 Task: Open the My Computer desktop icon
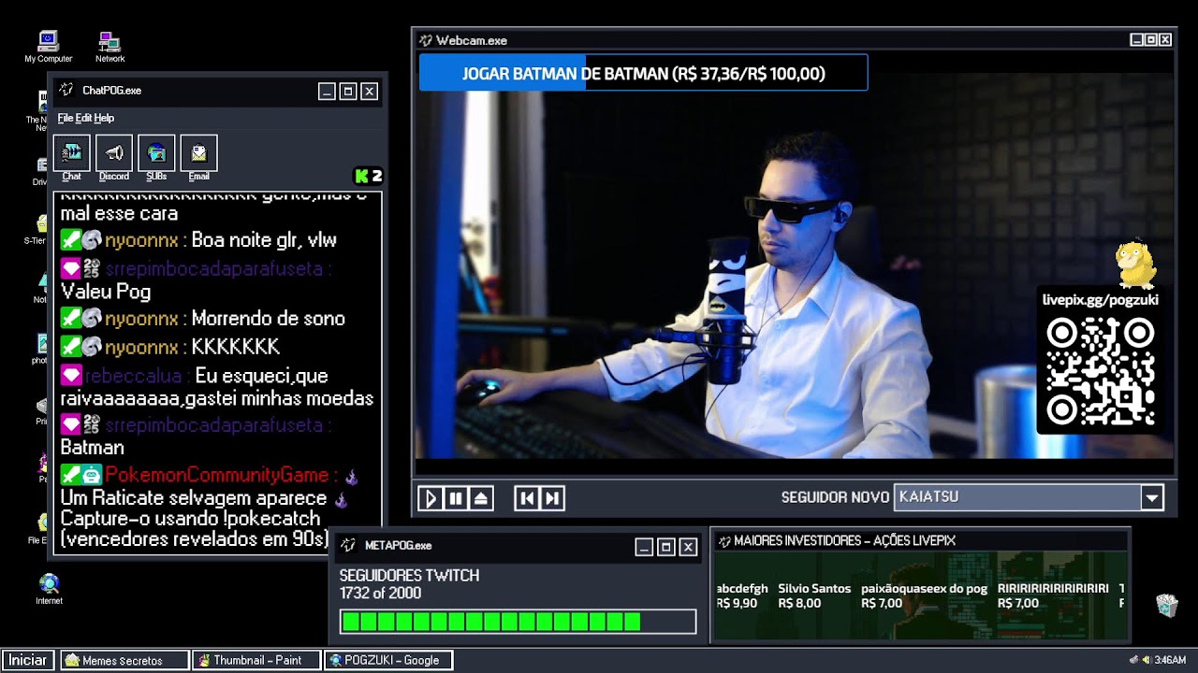(49, 47)
